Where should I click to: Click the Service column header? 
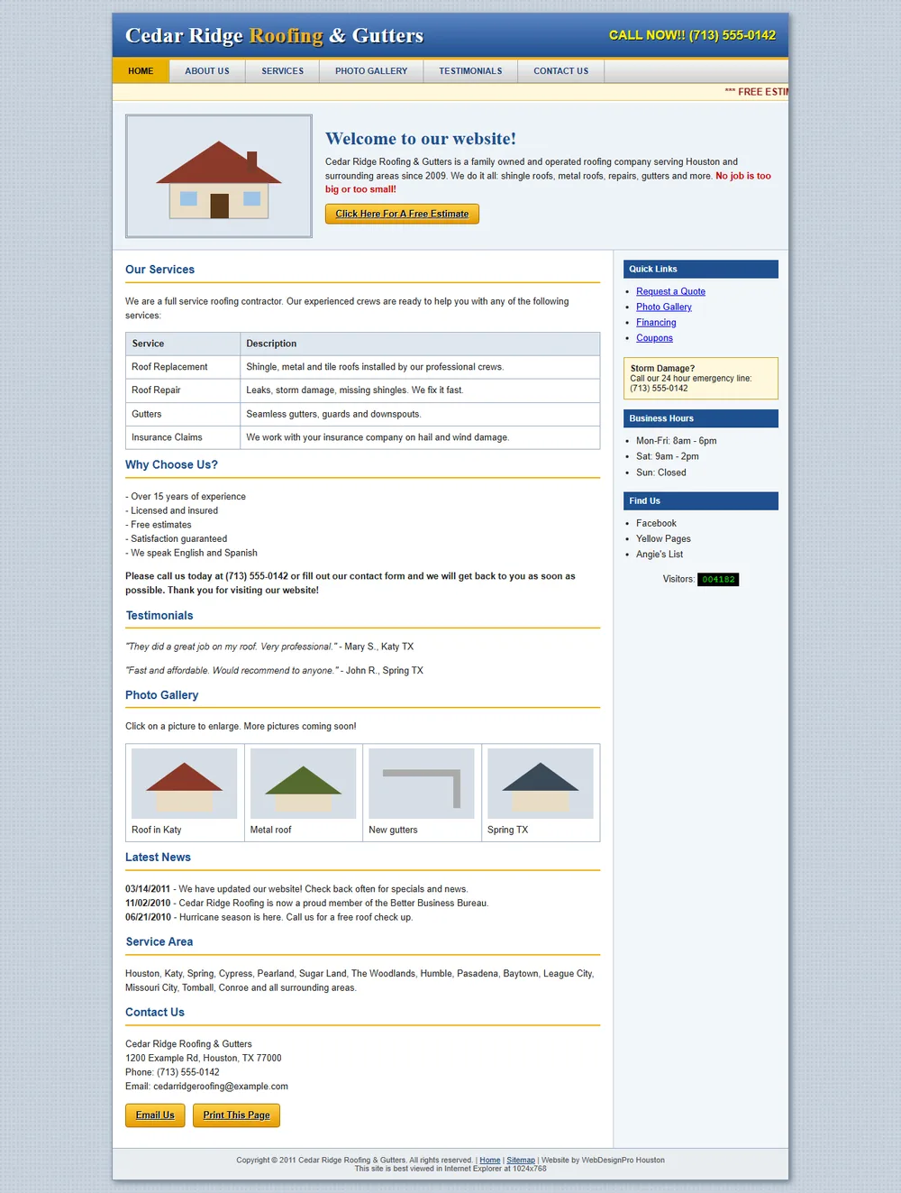183,344
